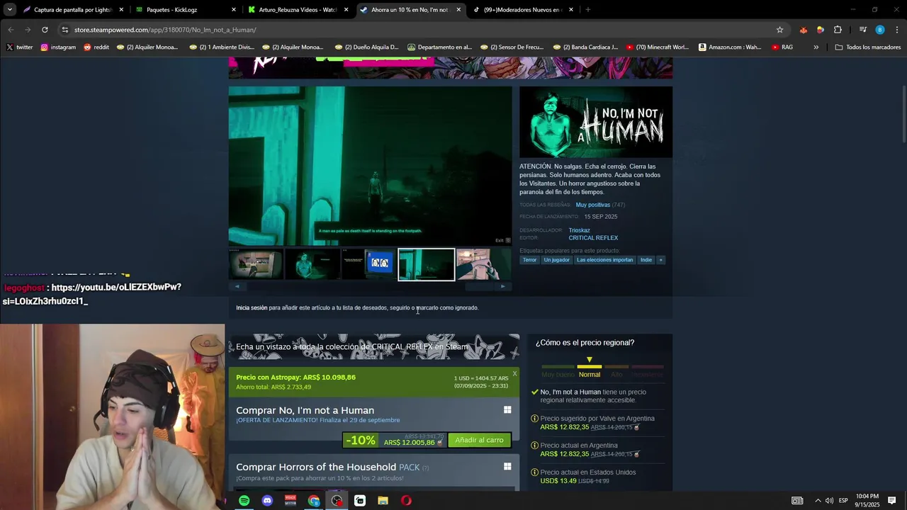Open the CRITICAL REFLEX collection banner
This screenshot has height=510, width=907.
[x=373, y=347]
